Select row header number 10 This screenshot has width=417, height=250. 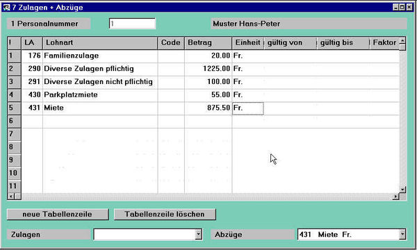(14, 173)
